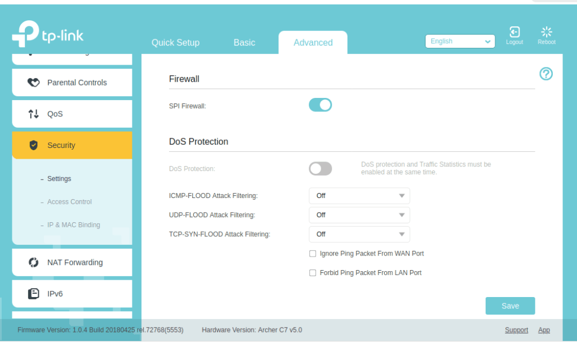Open the Support link

516,330
